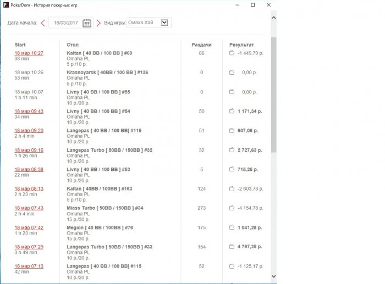Open the 18 мар 10:27 session link
This screenshot has width=385, height=284.
click(x=29, y=53)
